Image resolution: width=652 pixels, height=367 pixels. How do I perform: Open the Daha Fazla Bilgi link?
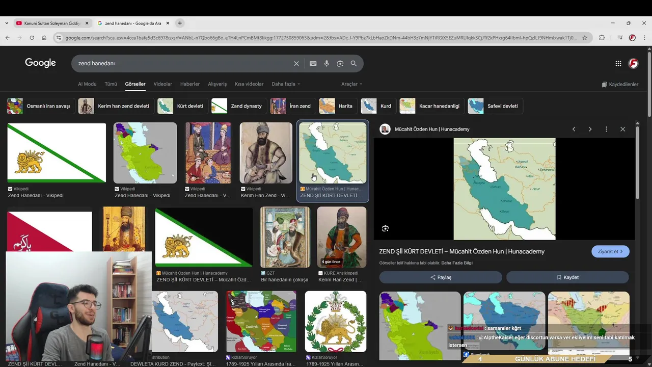(x=457, y=263)
